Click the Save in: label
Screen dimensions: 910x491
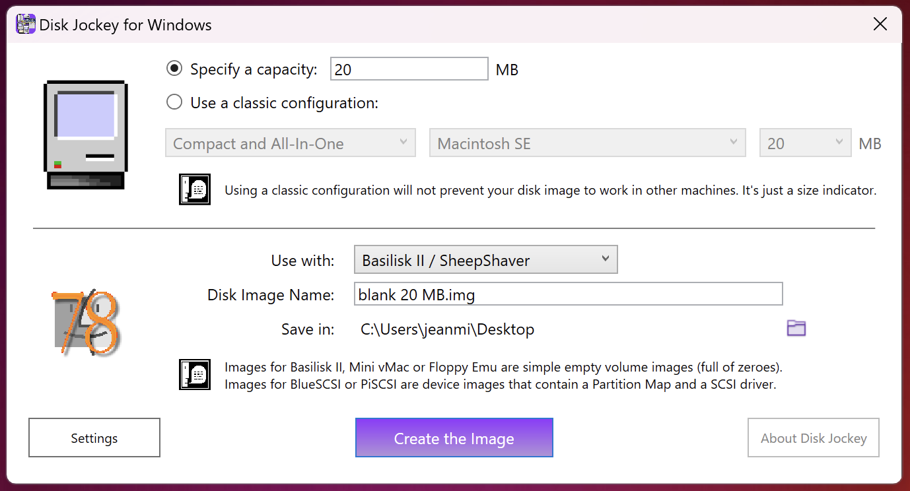308,329
